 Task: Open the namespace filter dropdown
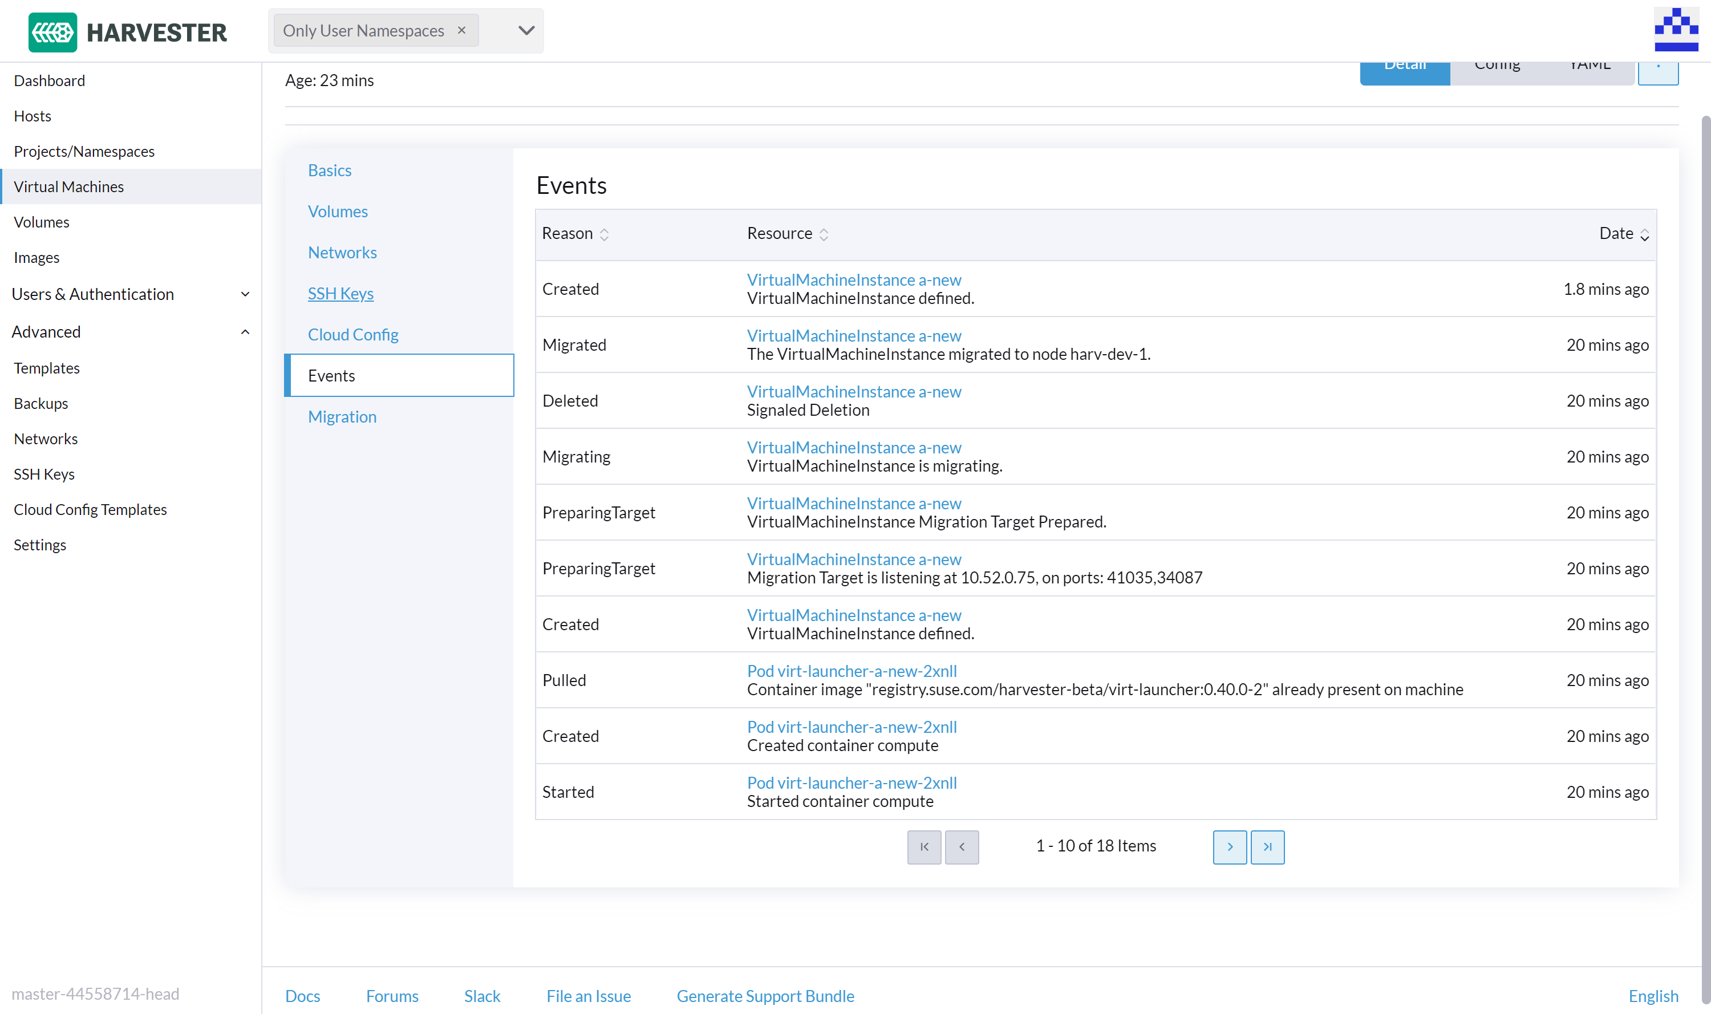pos(525,30)
